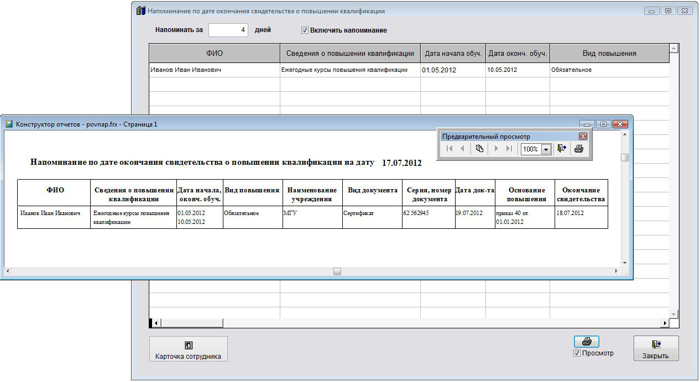Go to last page in preview toolbar
700x382 pixels.
point(509,149)
